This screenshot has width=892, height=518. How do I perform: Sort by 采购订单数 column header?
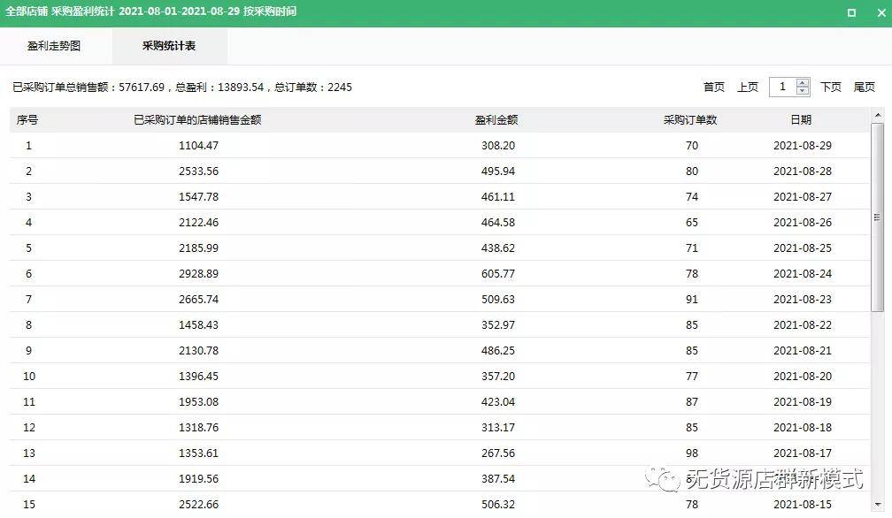690,120
